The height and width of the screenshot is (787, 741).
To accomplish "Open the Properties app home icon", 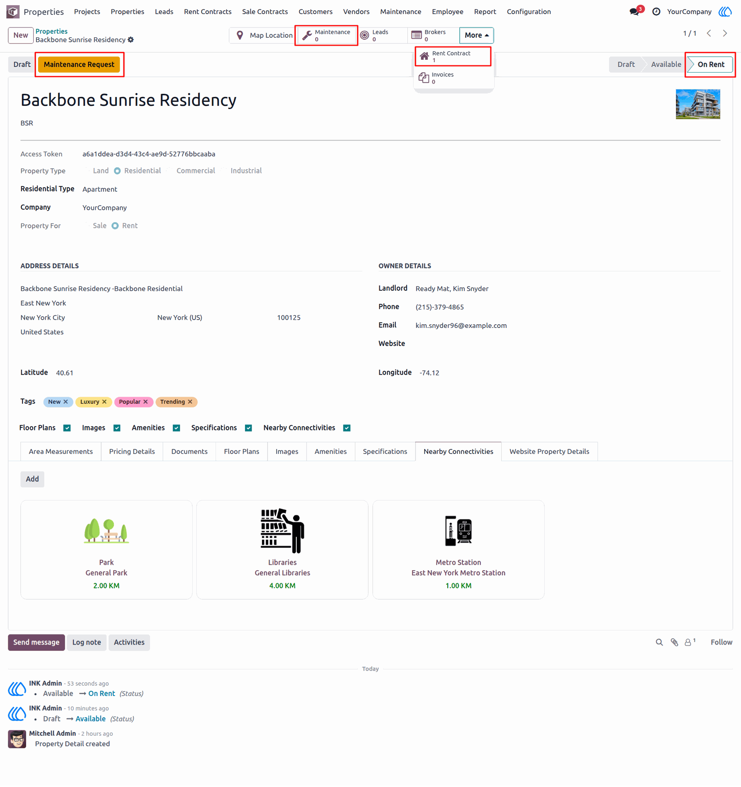I will (x=13, y=11).
